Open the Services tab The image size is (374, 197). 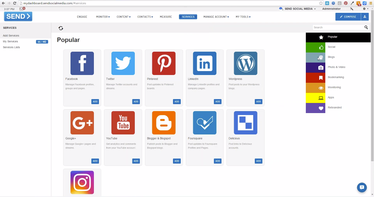tap(188, 17)
